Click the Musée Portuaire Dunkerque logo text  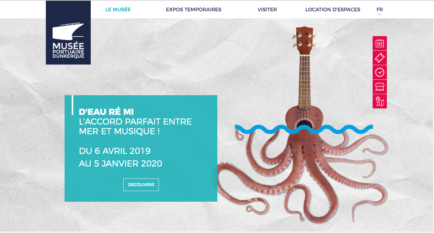point(68,50)
